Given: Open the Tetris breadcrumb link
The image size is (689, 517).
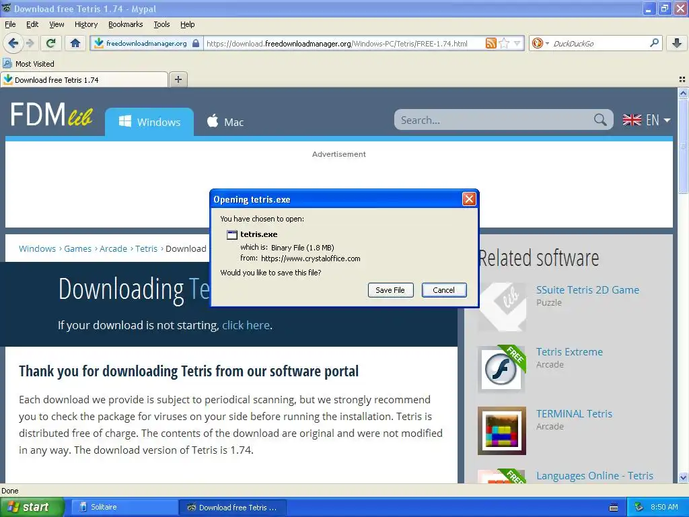Looking at the screenshot, I should point(146,249).
